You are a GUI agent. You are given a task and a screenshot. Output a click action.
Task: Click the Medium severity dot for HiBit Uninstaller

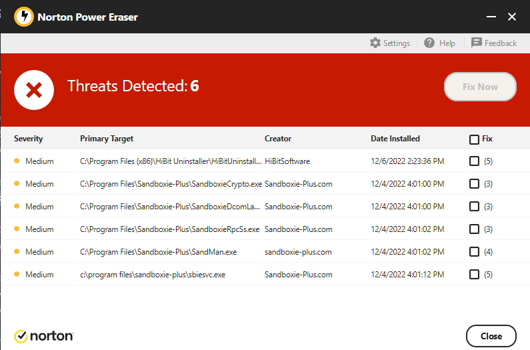pos(17,161)
